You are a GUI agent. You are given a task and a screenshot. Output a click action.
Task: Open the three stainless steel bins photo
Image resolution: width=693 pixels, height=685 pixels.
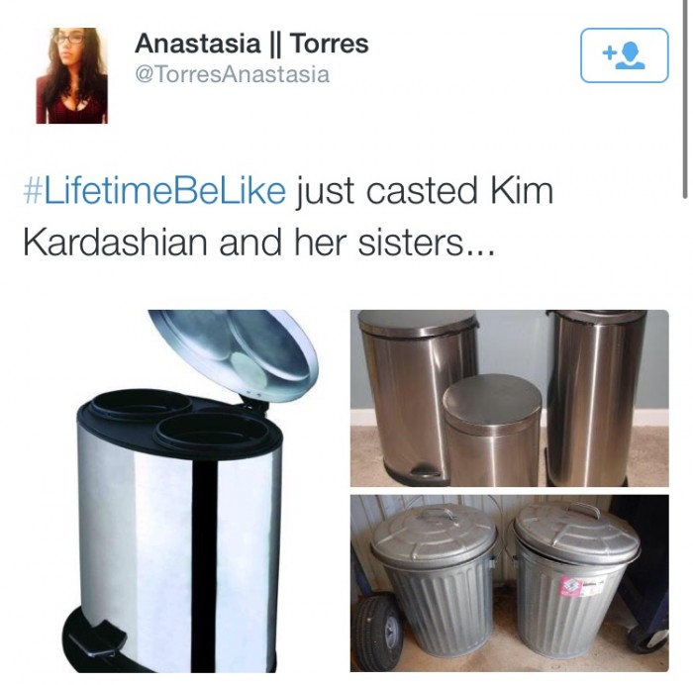coord(509,398)
